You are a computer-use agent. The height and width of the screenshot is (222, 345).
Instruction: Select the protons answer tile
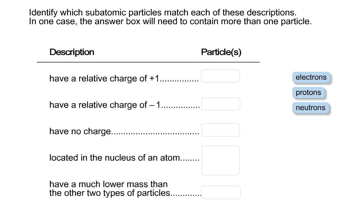[x=308, y=92]
